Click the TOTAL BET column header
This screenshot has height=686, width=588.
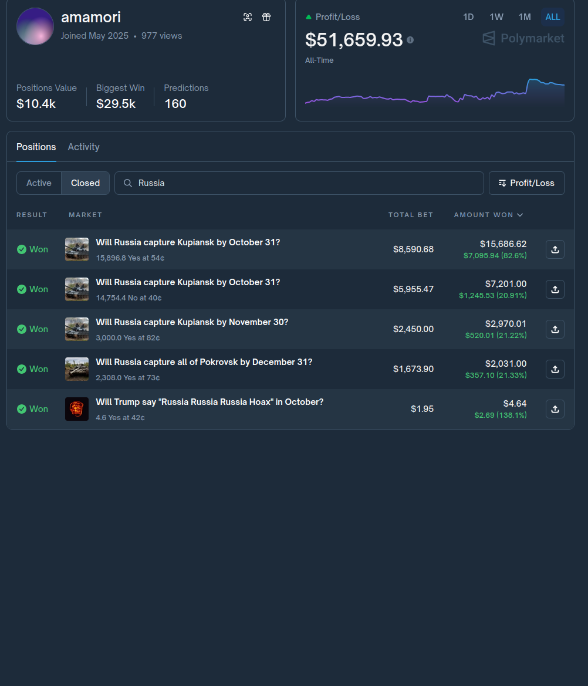[x=410, y=215]
